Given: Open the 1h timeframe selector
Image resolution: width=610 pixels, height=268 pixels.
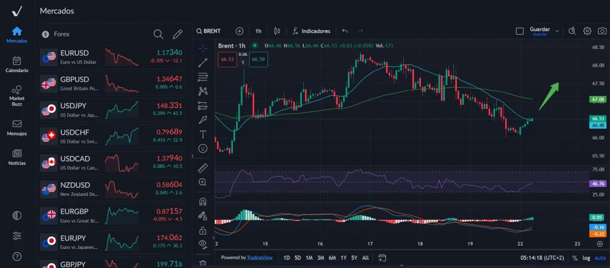Looking at the screenshot, I should [x=258, y=31].
